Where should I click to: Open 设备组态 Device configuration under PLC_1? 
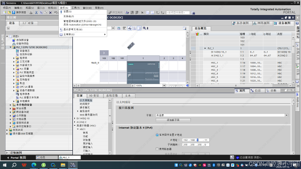pyautogui.click(x=24, y=51)
